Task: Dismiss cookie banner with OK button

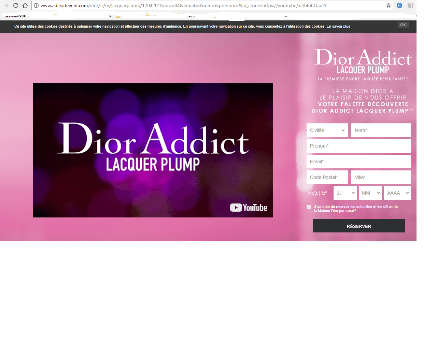Action: 403,25
